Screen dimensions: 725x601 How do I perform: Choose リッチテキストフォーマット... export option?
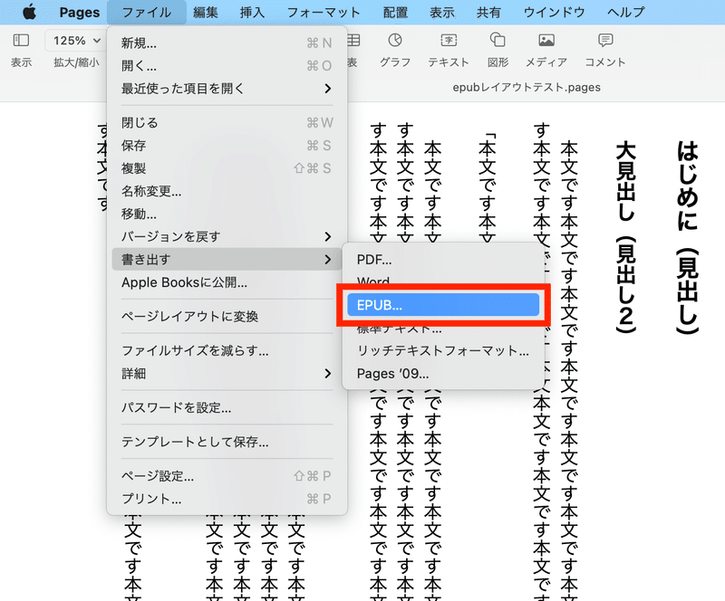443,350
